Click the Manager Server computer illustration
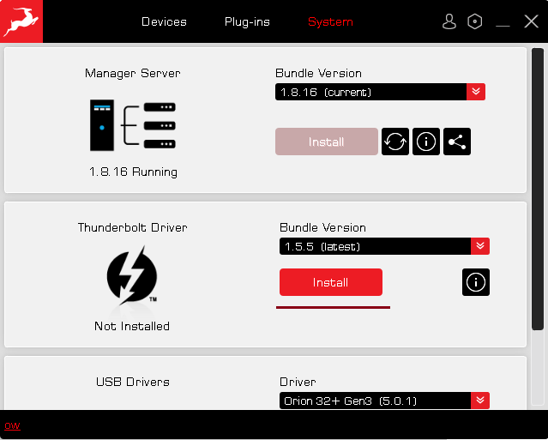The width and height of the screenshot is (548, 440). 132,125
